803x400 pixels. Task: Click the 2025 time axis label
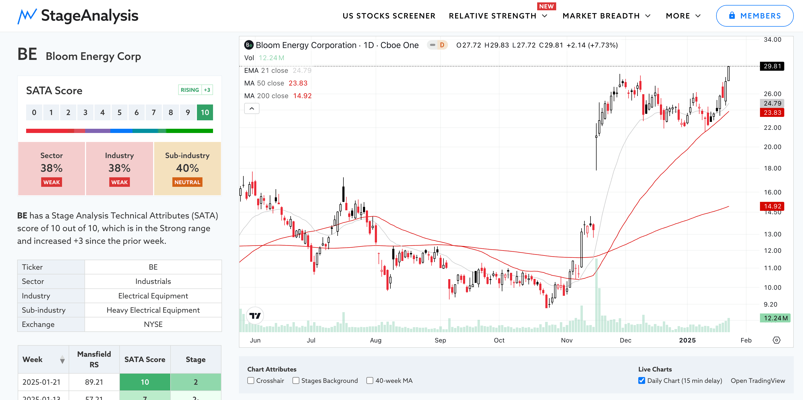click(x=687, y=340)
